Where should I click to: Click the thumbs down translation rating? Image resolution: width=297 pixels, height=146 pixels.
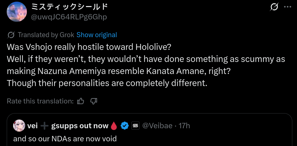(x=94, y=101)
